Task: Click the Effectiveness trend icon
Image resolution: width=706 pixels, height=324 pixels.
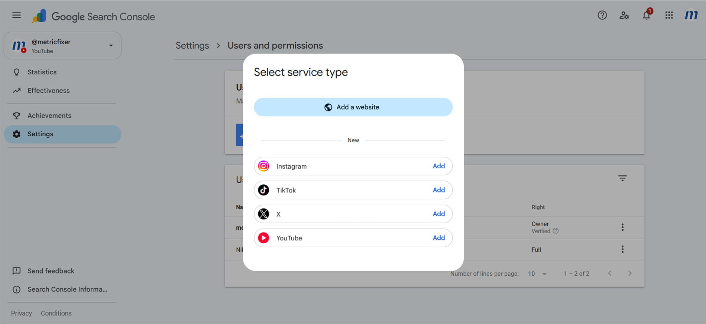Action: point(16,90)
